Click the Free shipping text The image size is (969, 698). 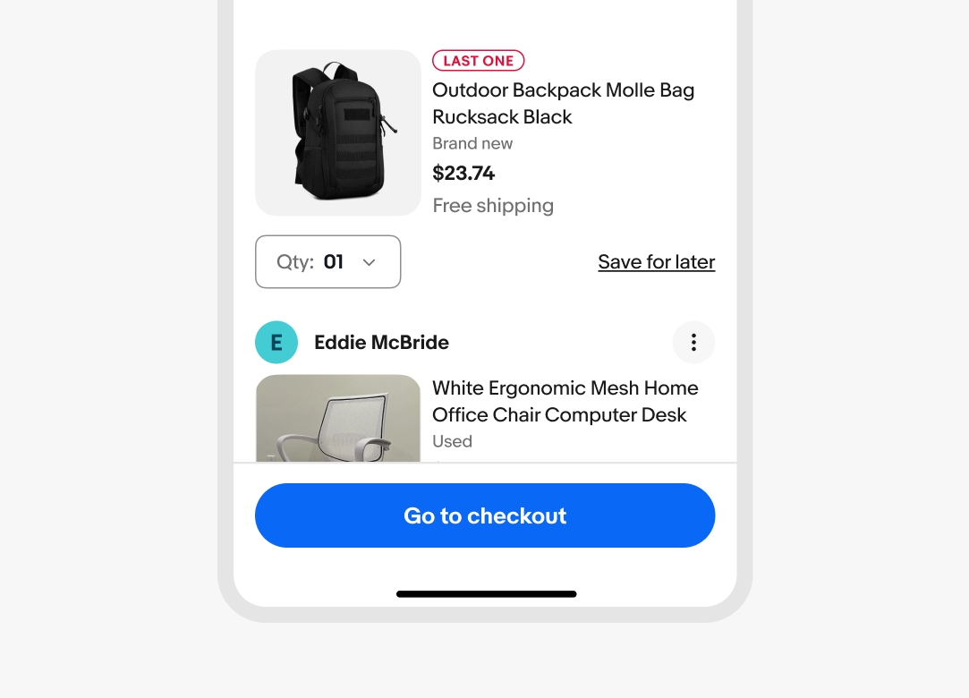coord(493,205)
